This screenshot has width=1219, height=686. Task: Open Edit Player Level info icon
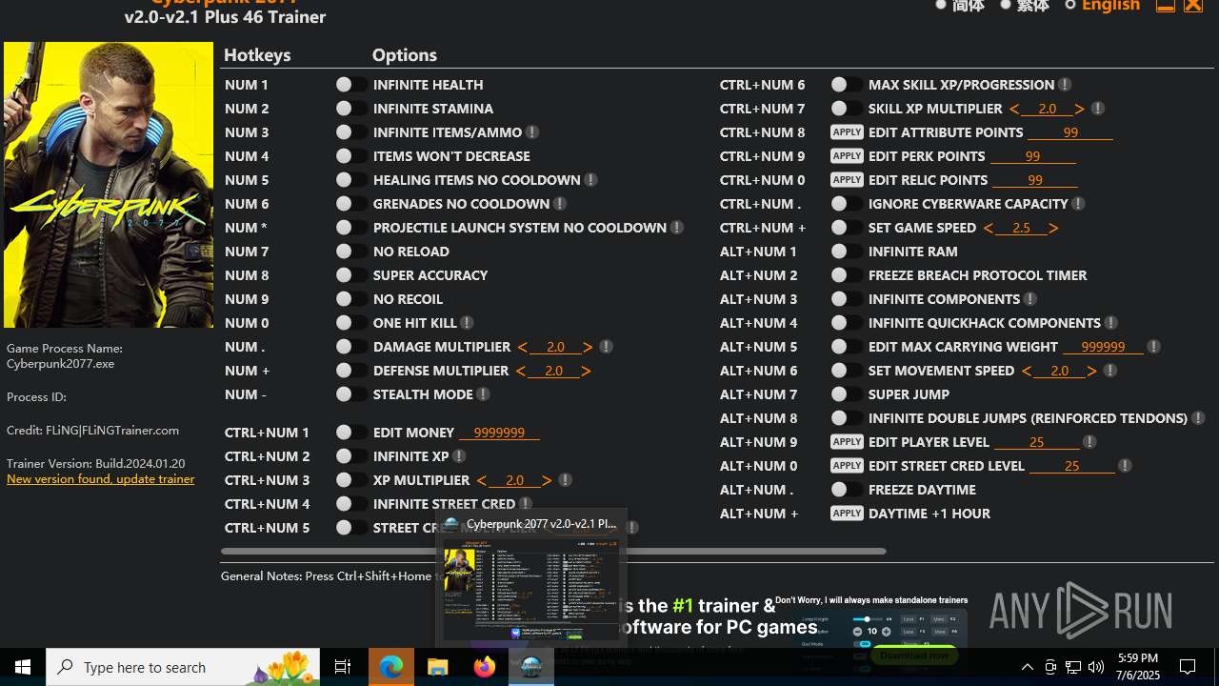pyautogui.click(x=1089, y=442)
